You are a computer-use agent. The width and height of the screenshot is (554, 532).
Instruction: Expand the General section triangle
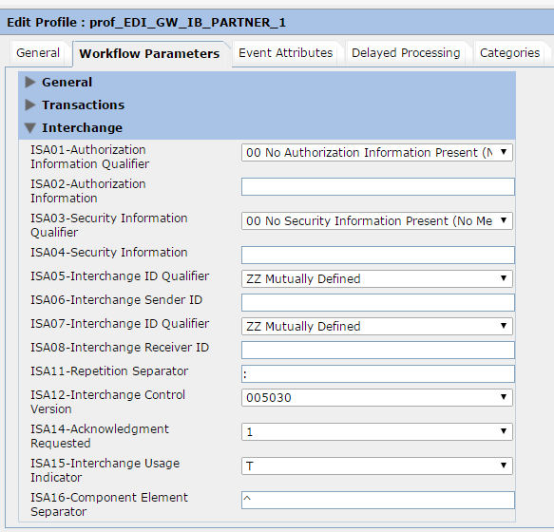coord(30,83)
